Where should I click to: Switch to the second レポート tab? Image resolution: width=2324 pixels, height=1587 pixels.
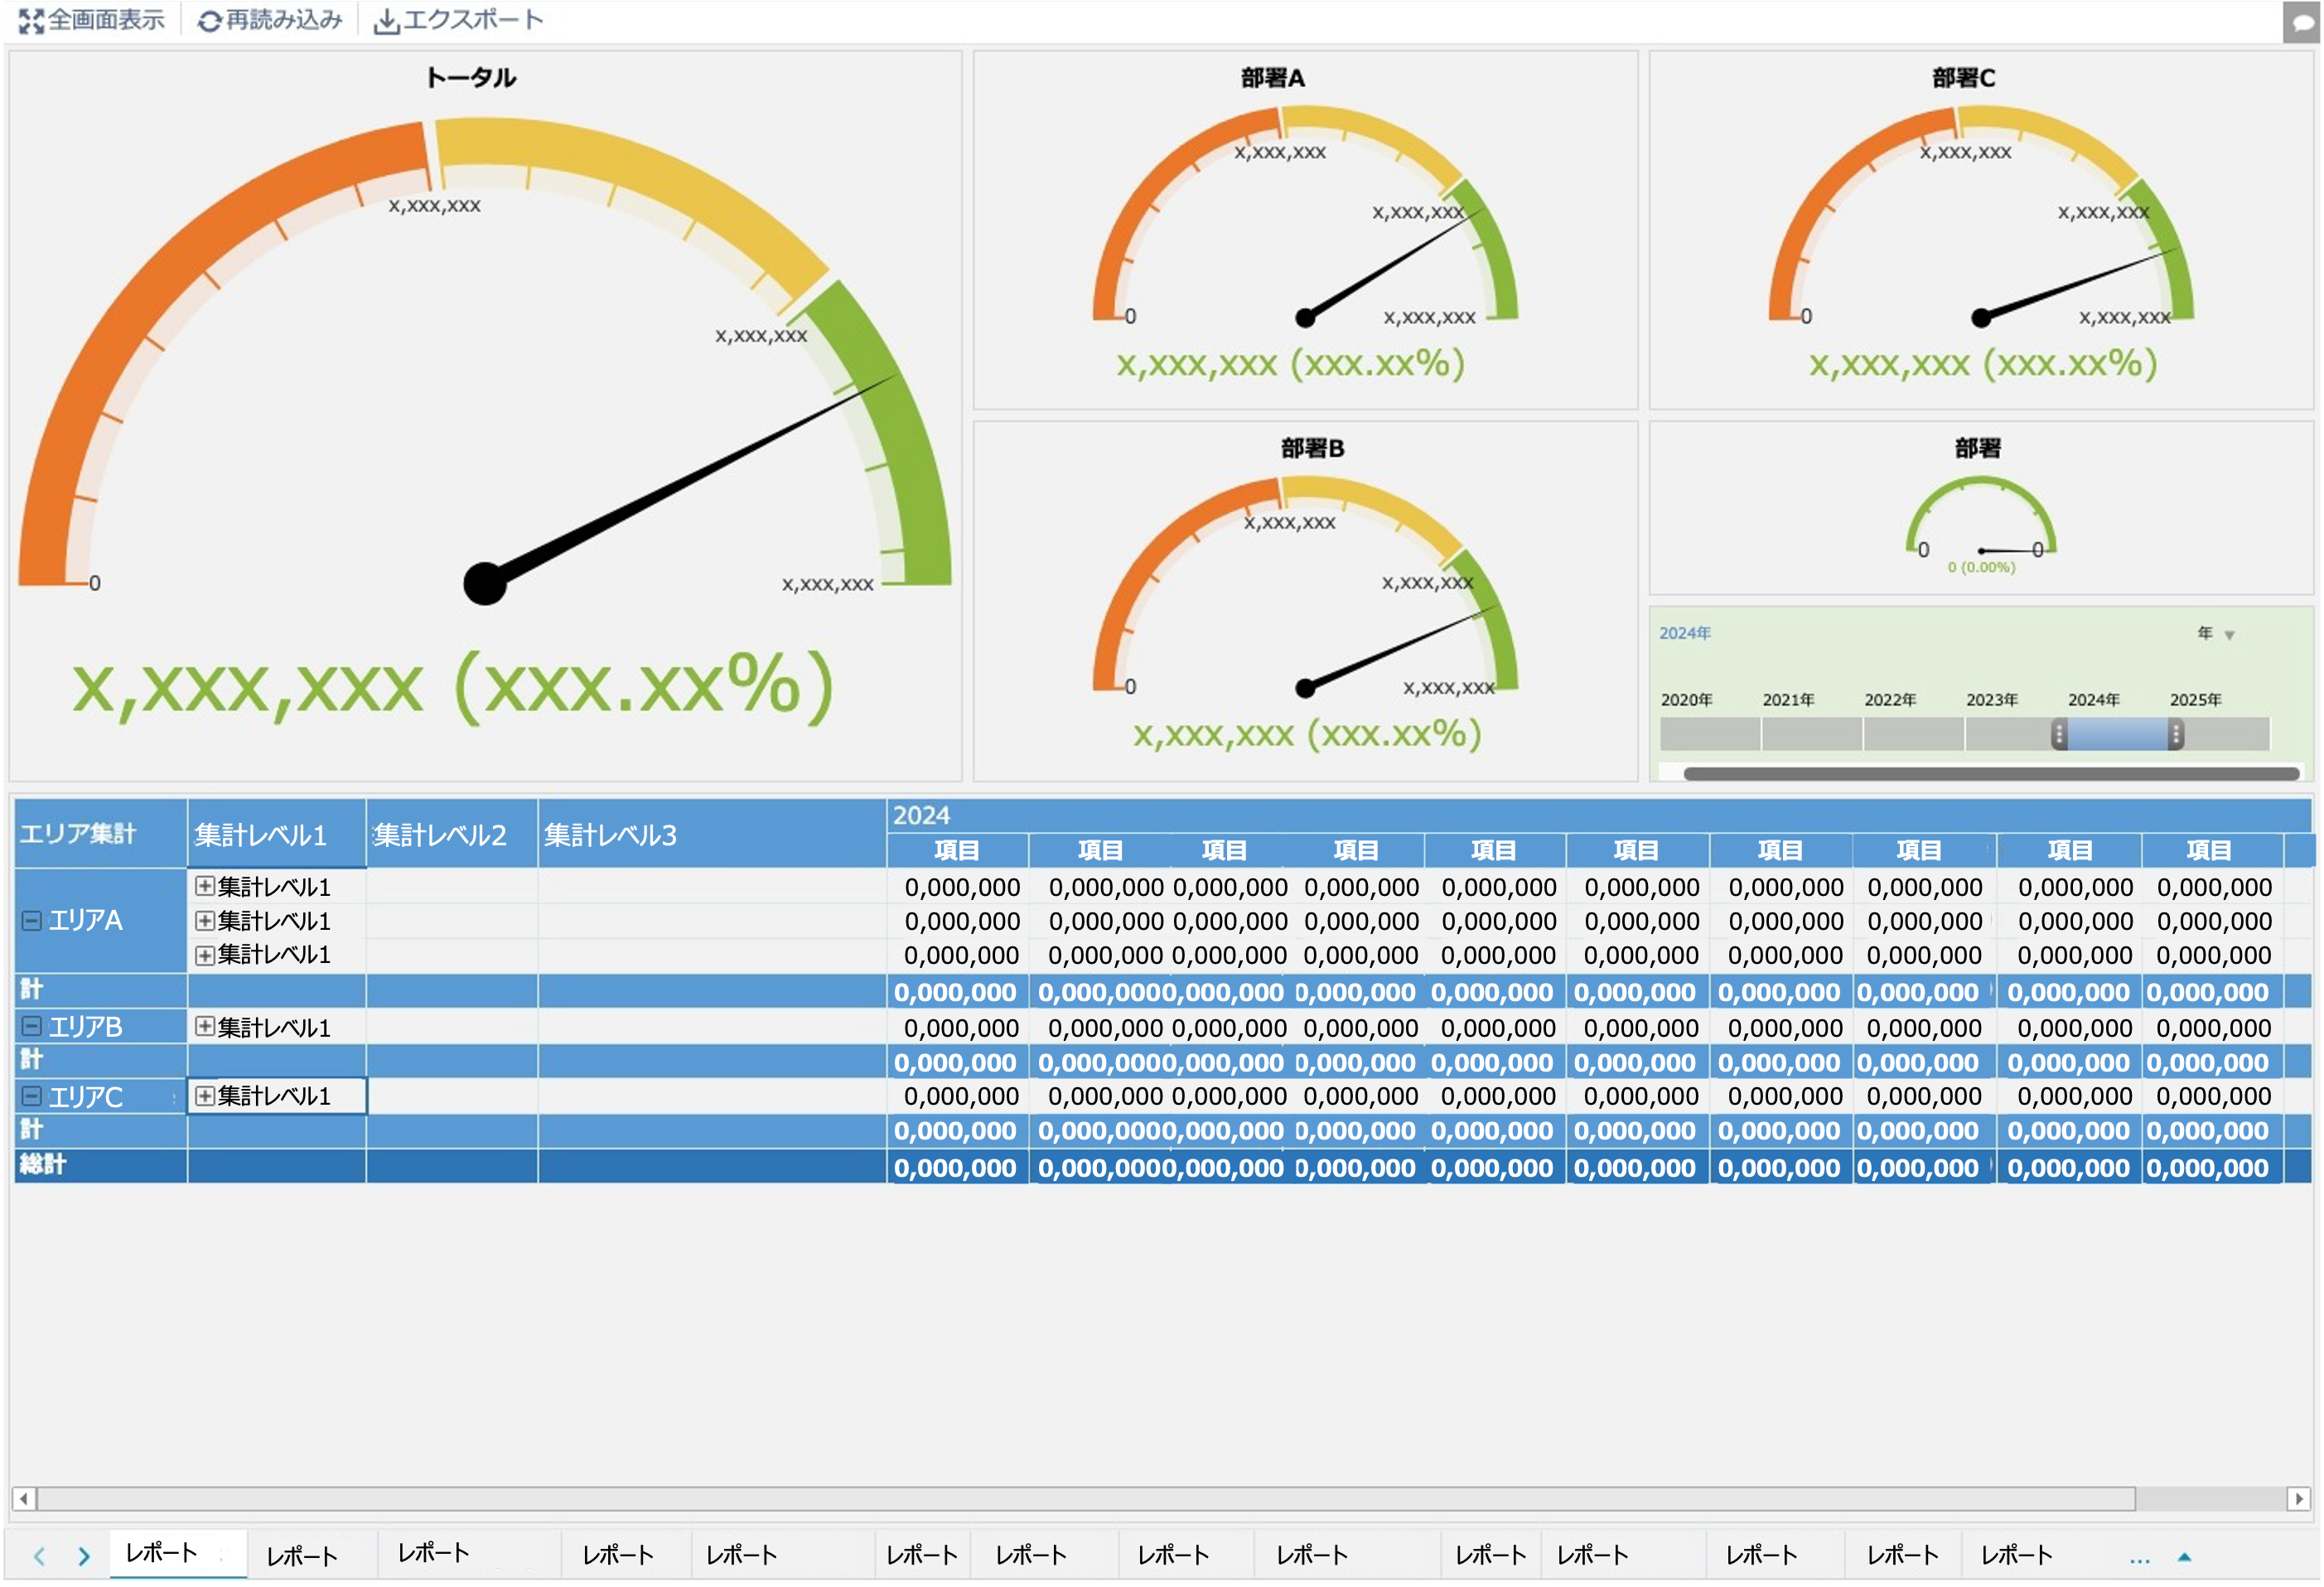(x=302, y=1555)
